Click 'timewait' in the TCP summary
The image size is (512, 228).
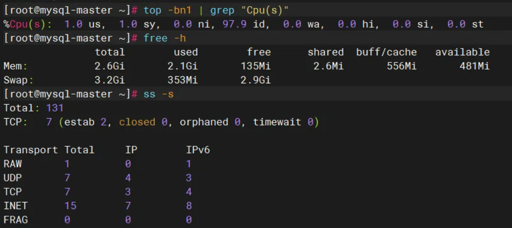click(277, 122)
